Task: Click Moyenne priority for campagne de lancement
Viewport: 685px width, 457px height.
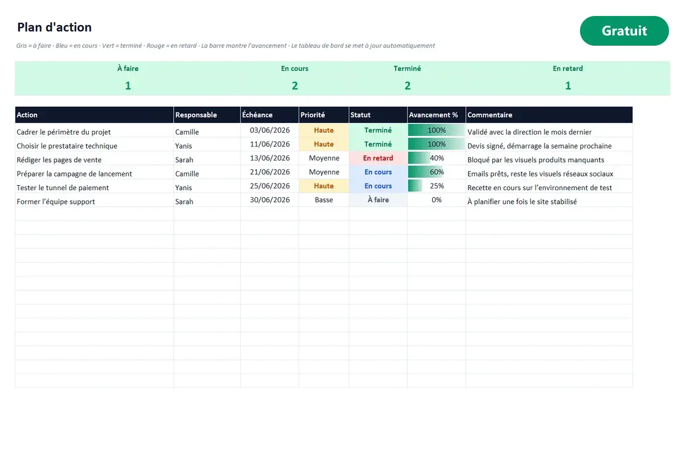Action: (324, 172)
